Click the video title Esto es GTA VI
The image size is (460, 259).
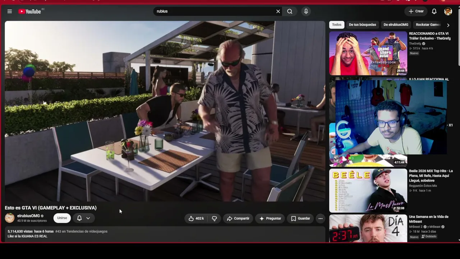tap(51, 208)
